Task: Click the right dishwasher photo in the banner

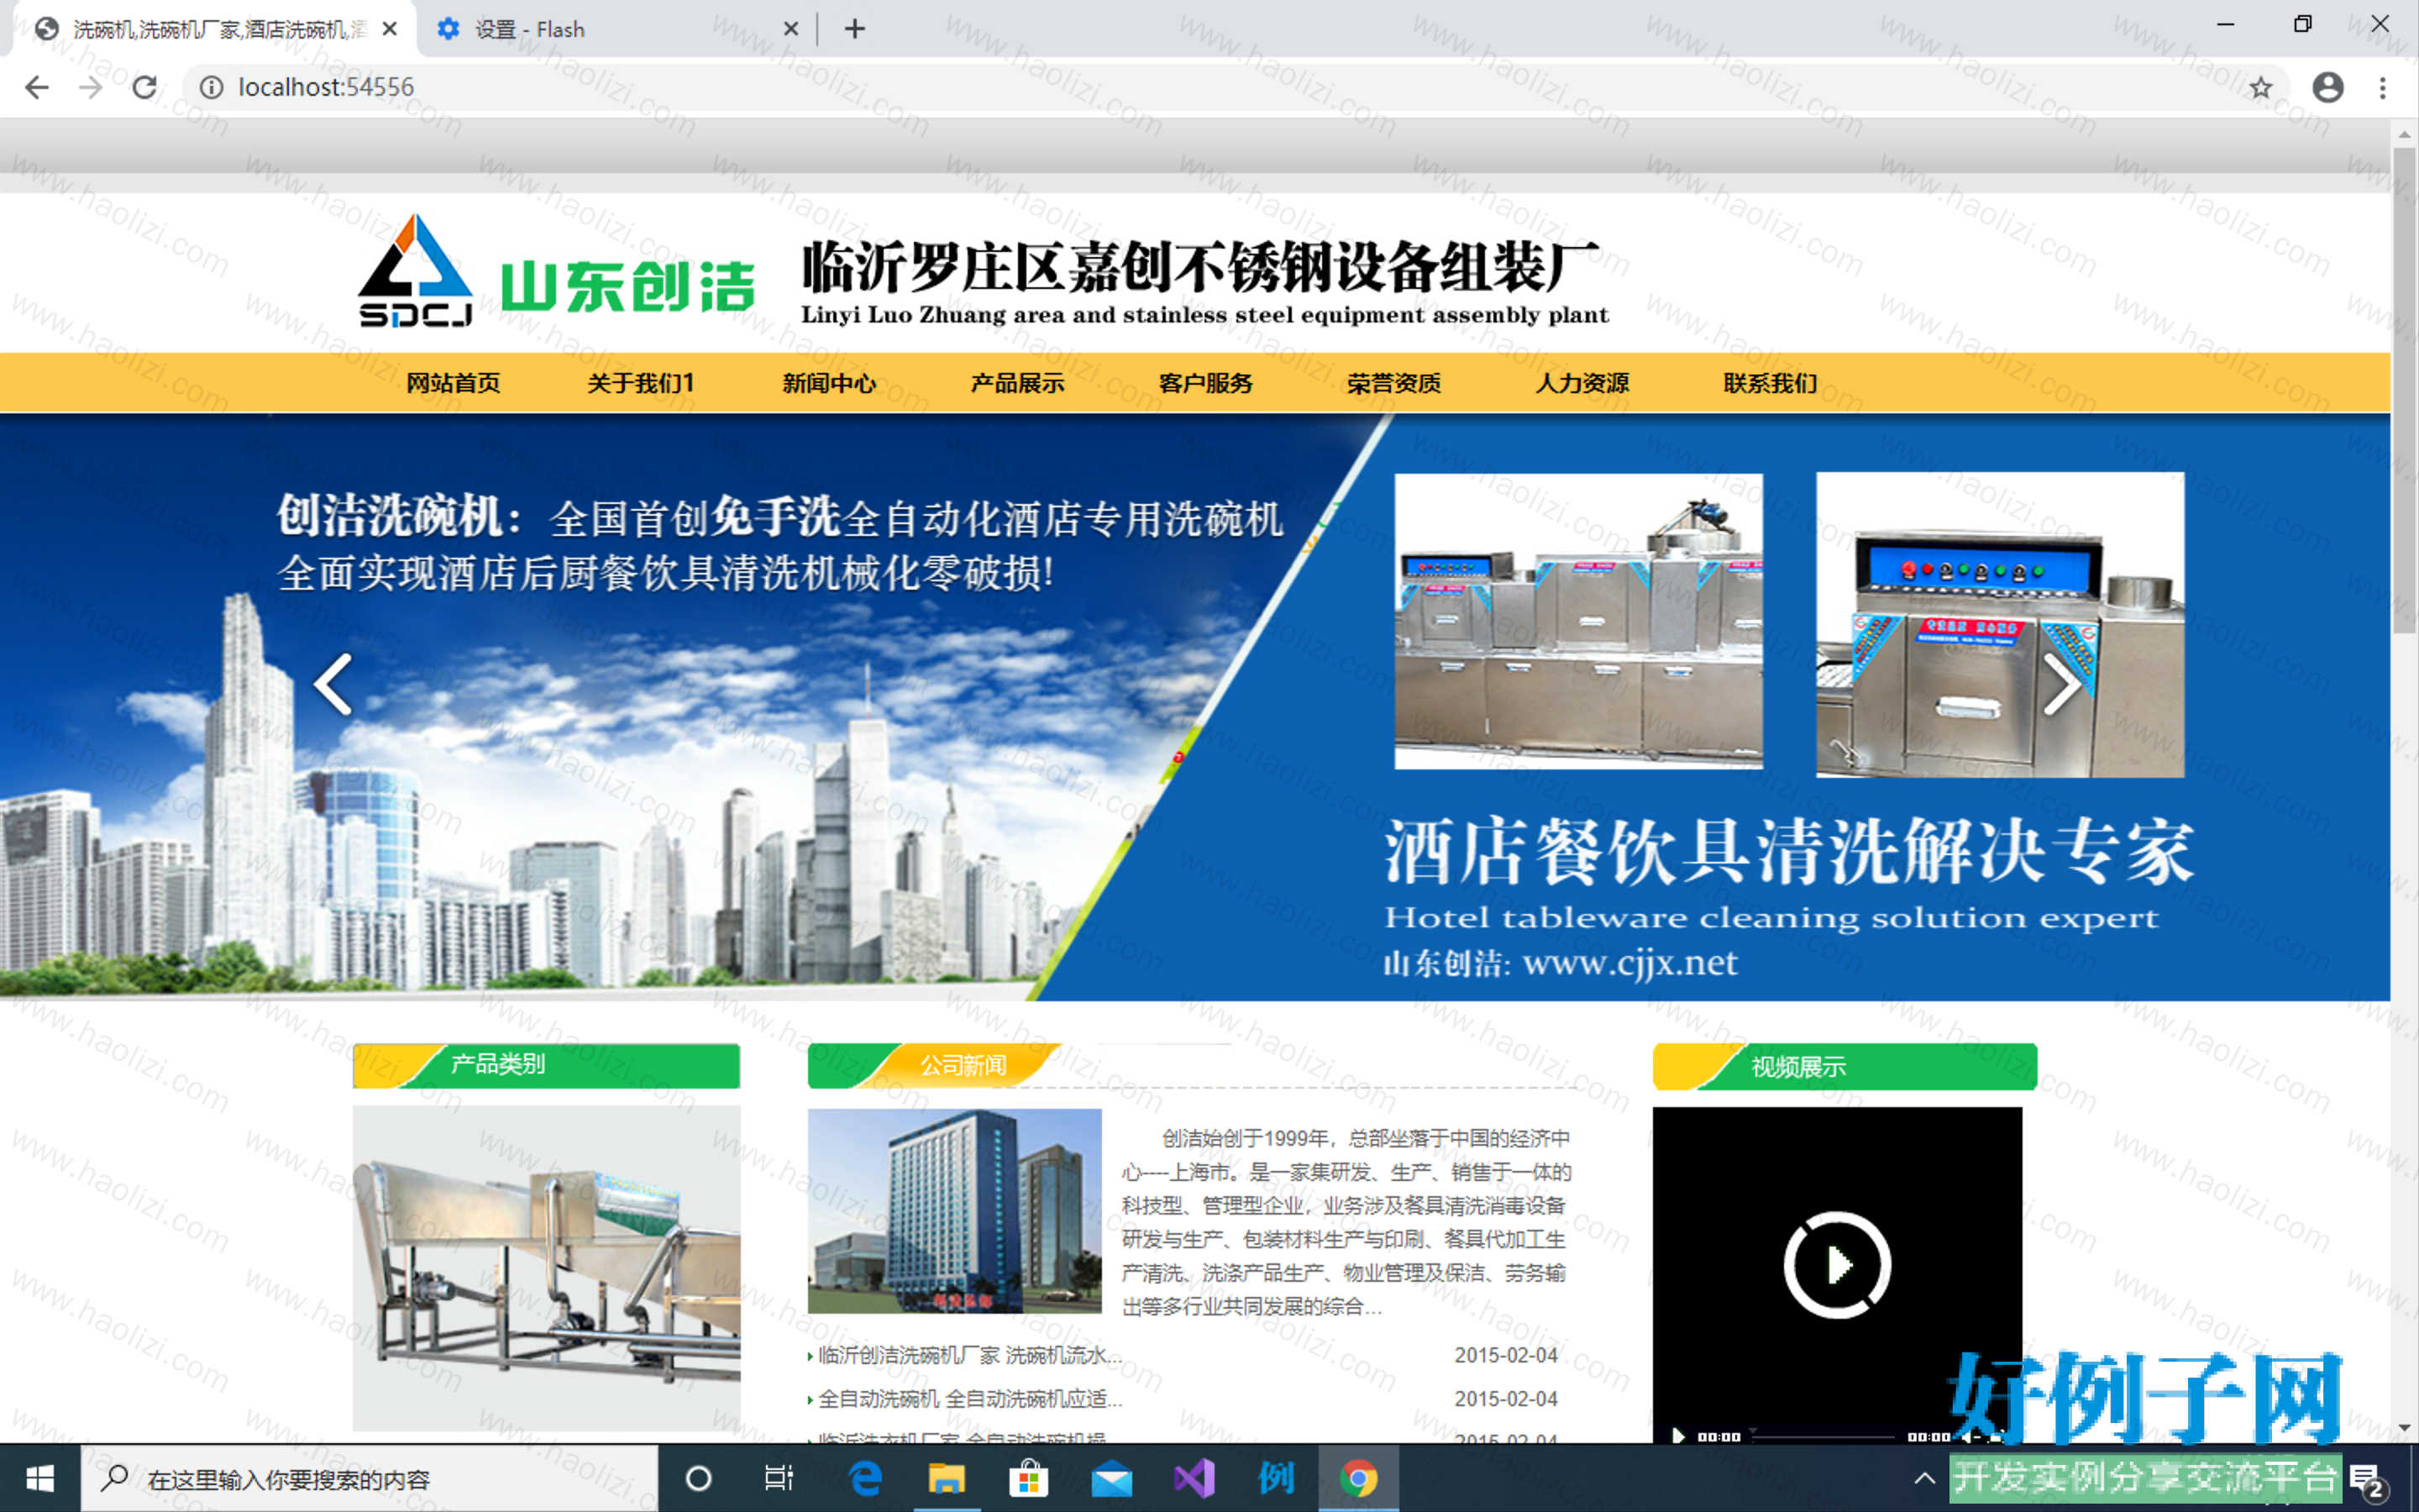Action: point(2000,625)
